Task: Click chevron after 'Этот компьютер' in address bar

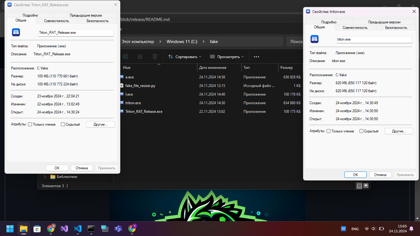Action: pyautogui.click(x=160, y=41)
